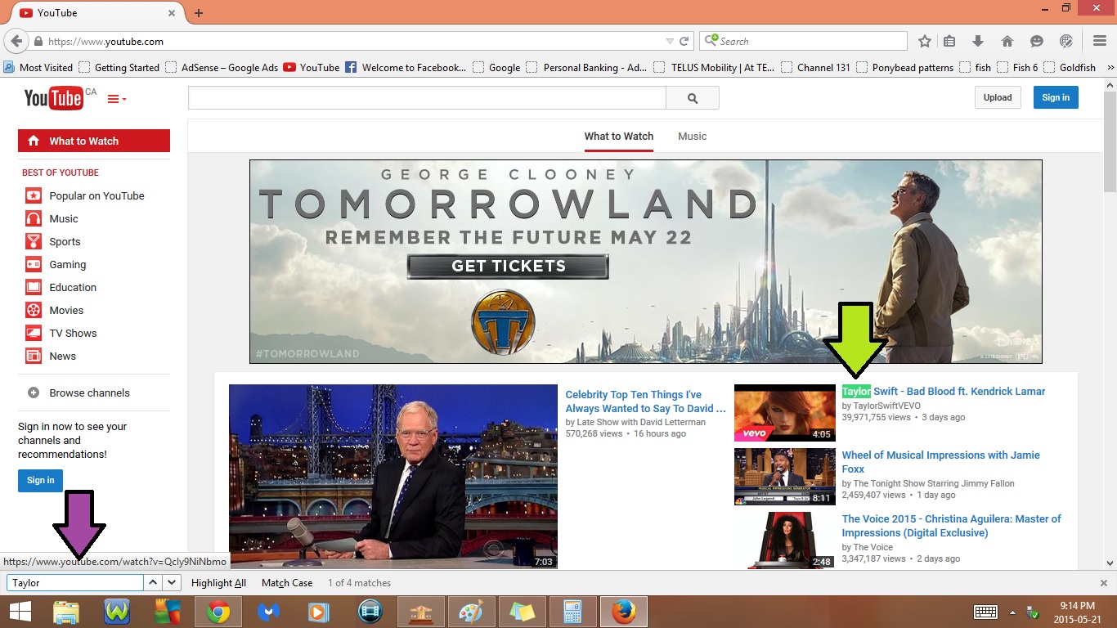Click the YouTube search magnifier button
The width and height of the screenshot is (1117, 628).
pos(693,98)
